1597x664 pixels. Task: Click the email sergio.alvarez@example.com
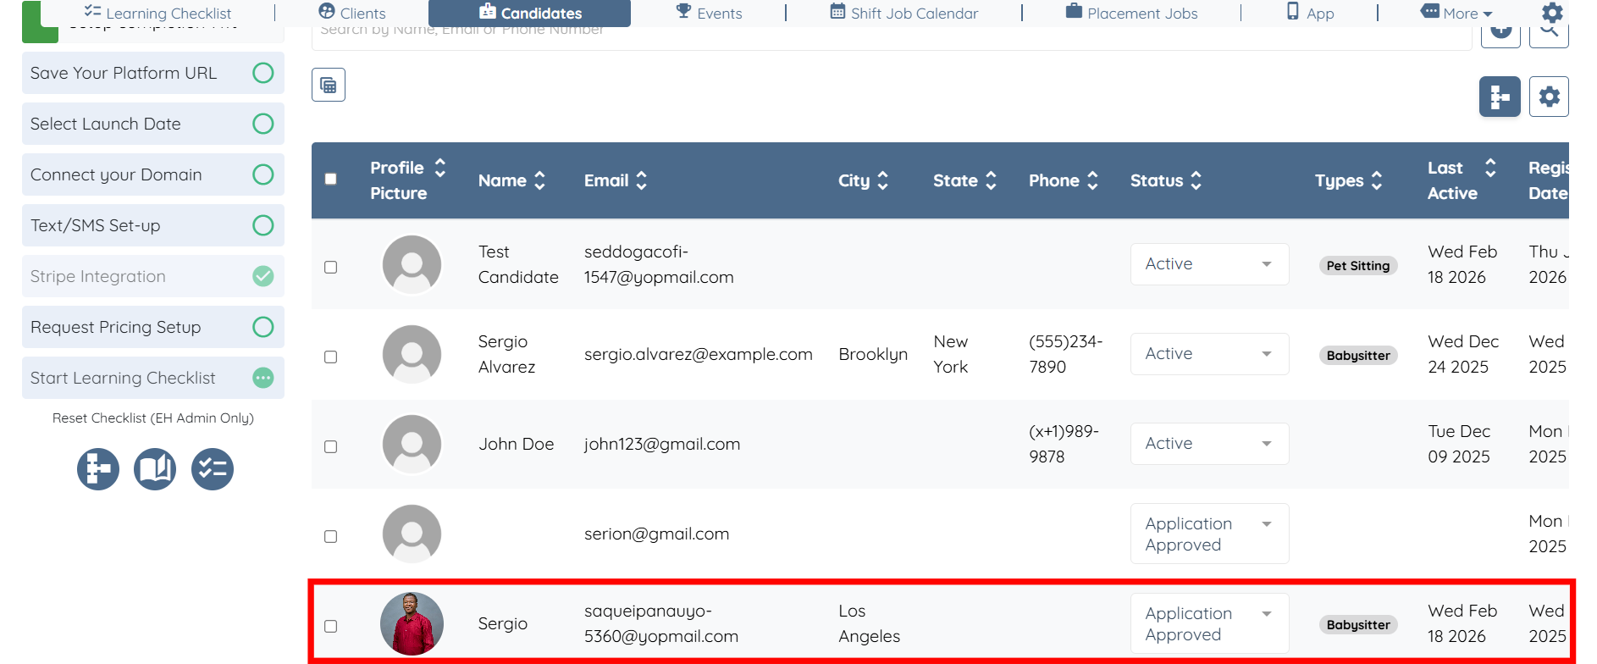[x=699, y=354]
